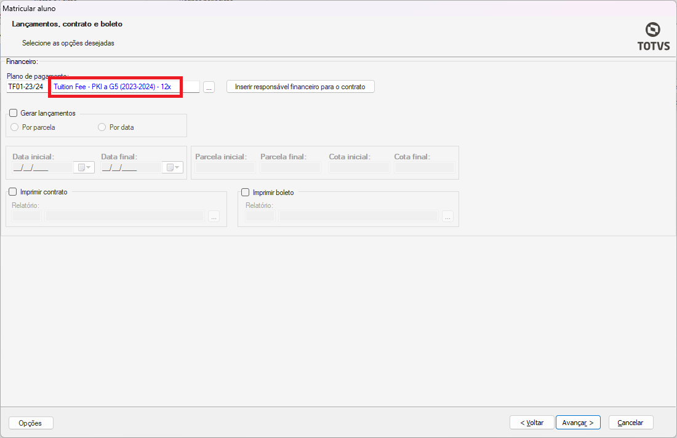This screenshot has height=438, width=677.
Task: Check Imprimir contrato option
Action: point(13,192)
